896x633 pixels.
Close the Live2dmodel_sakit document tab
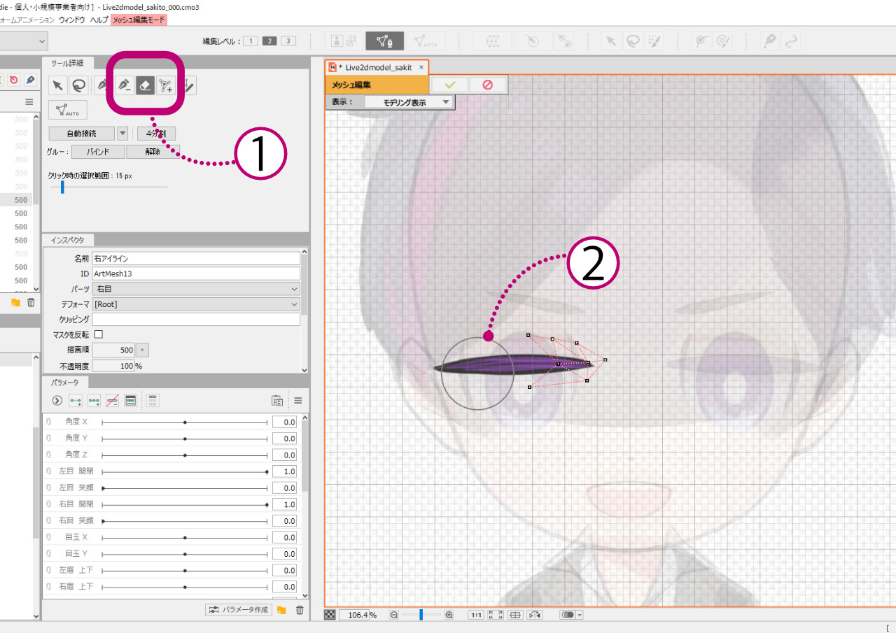click(x=421, y=67)
